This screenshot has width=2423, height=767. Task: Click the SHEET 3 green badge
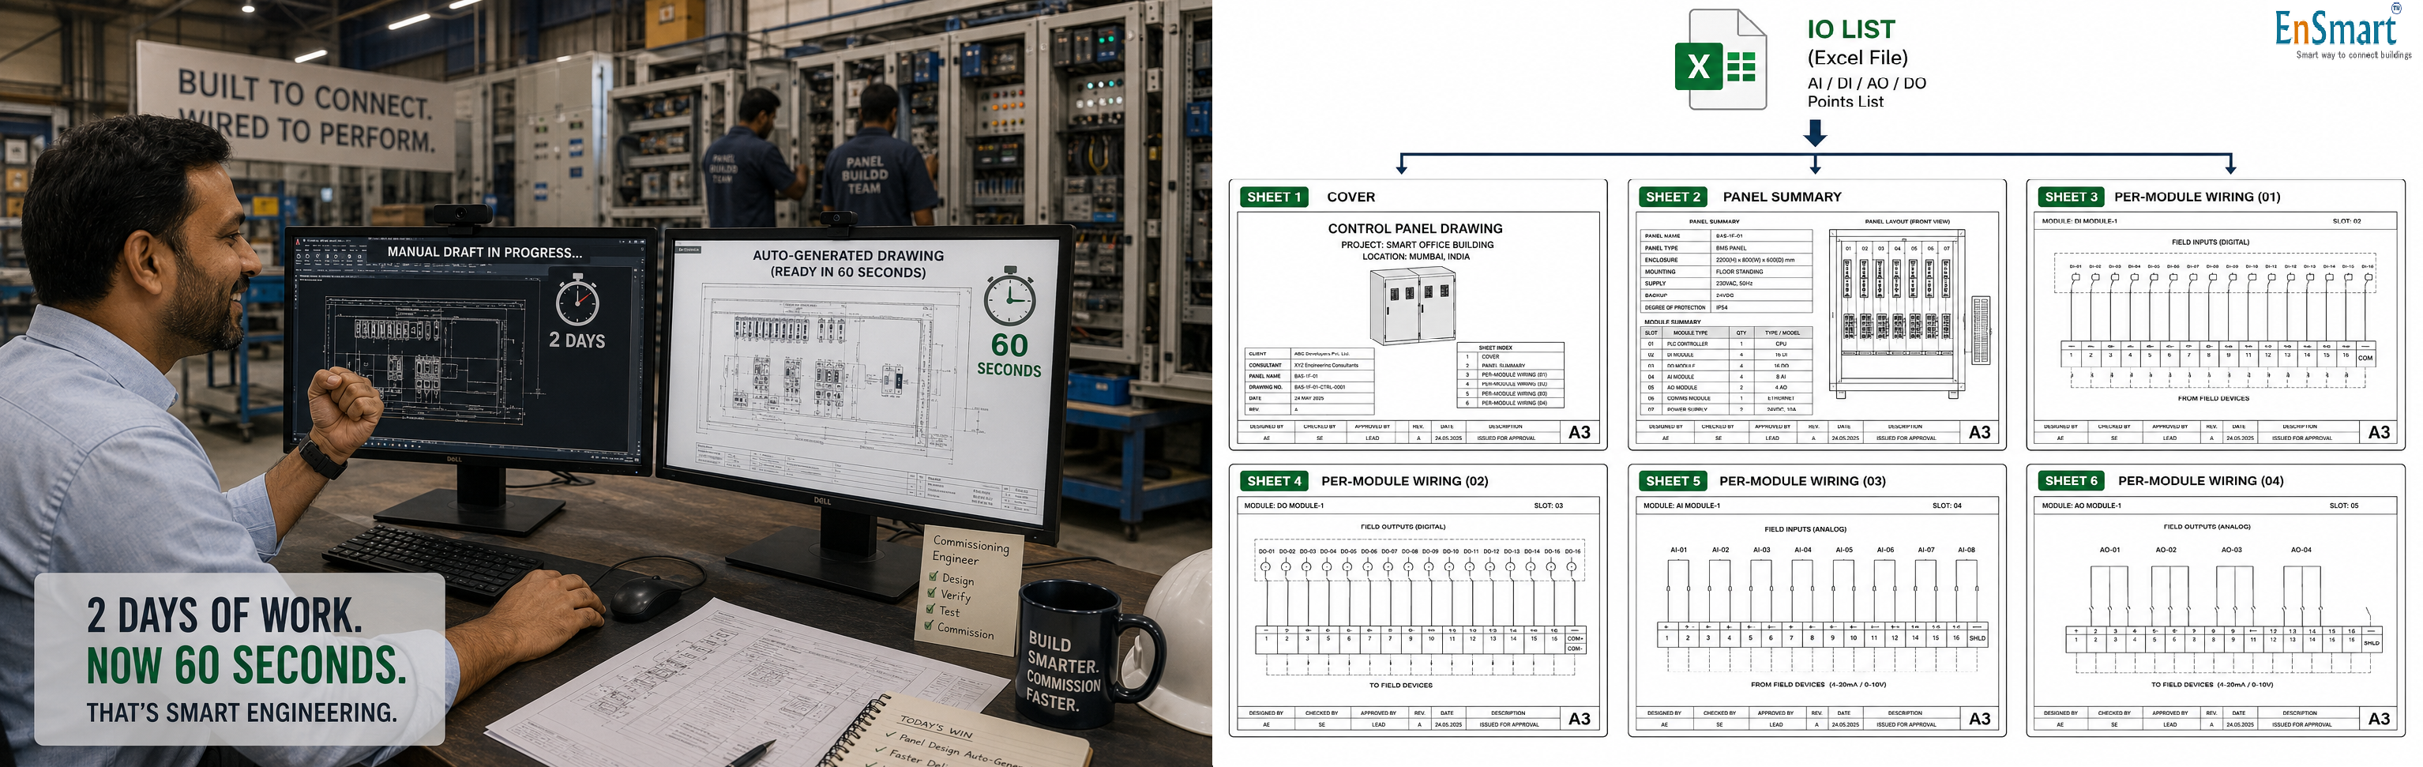point(2072,197)
